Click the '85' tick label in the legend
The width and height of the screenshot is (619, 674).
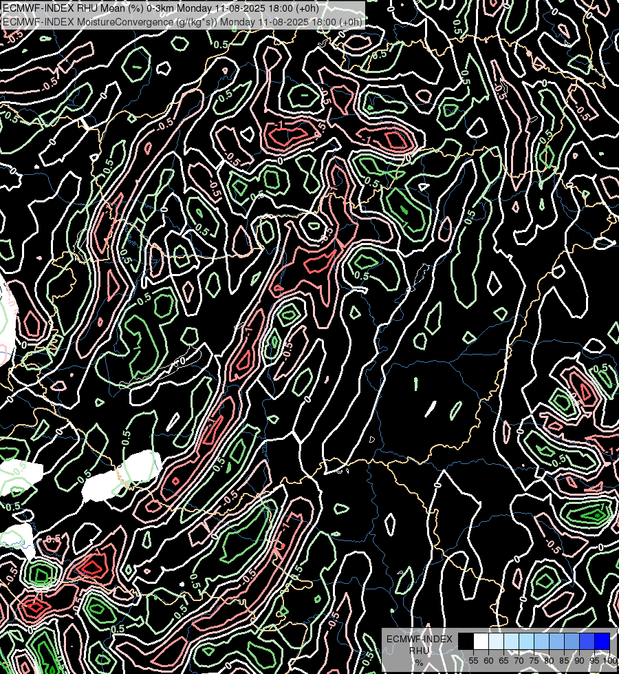click(564, 661)
